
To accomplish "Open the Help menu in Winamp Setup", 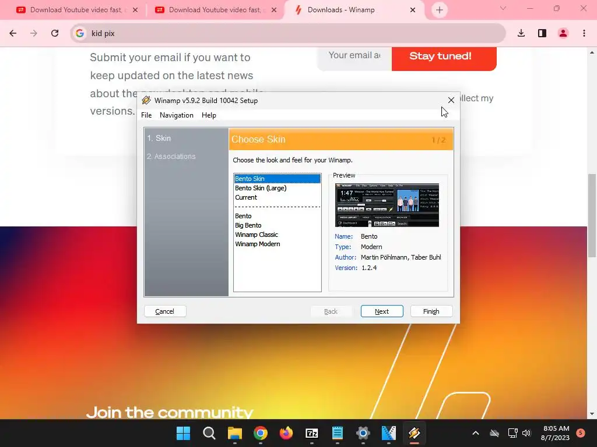I will tap(209, 115).
